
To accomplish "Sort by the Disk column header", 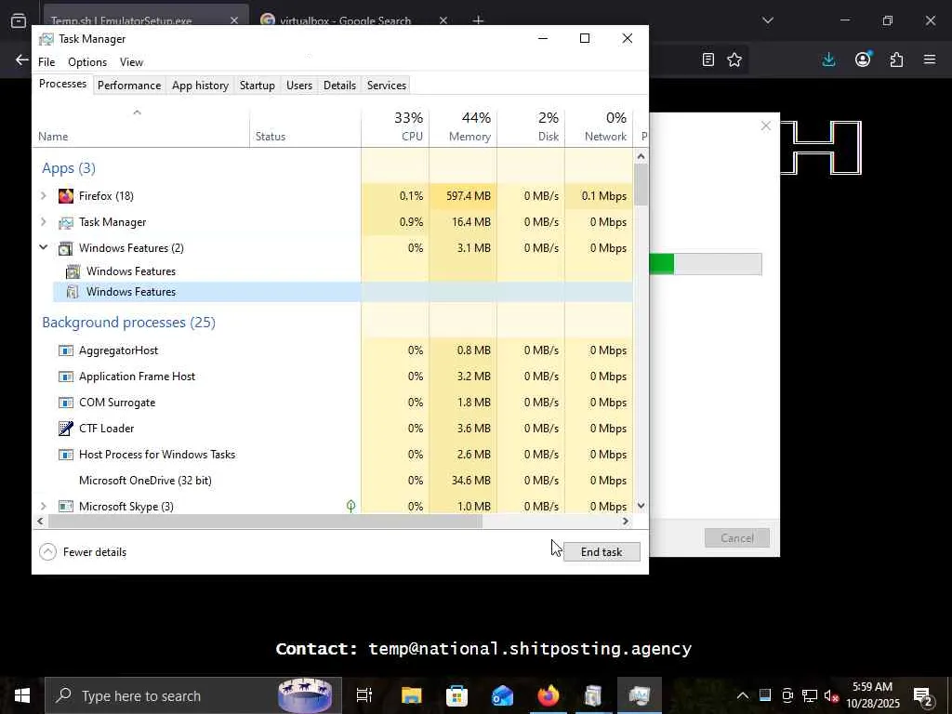I will [531, 126].
